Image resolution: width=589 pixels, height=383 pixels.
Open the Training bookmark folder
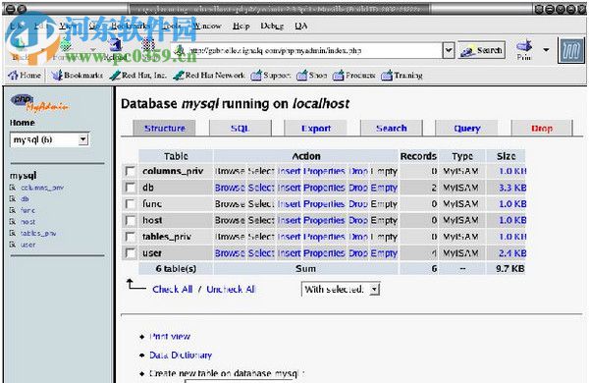(x=402, y=76)
